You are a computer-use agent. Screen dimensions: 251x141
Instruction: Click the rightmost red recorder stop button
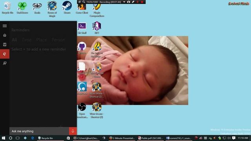tap(142, 2)
